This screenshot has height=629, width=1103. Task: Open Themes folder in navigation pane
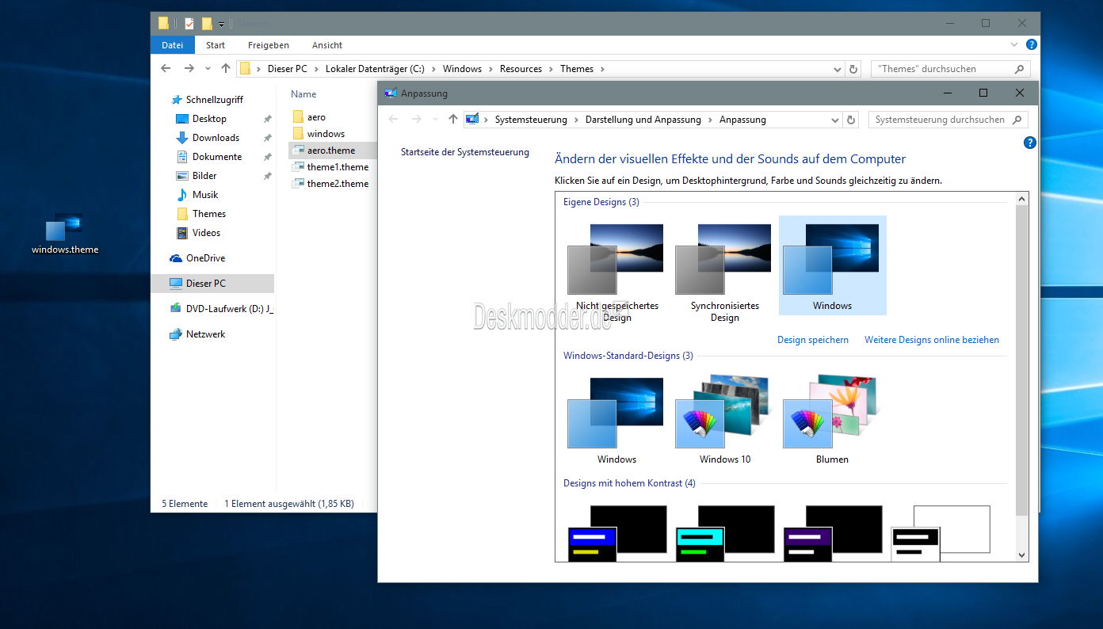[x=209, y=214]
